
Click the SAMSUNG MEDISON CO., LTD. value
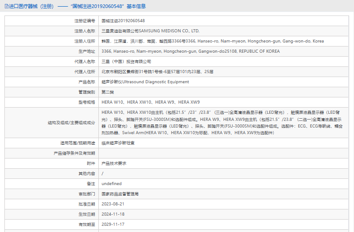pos(151,31)
